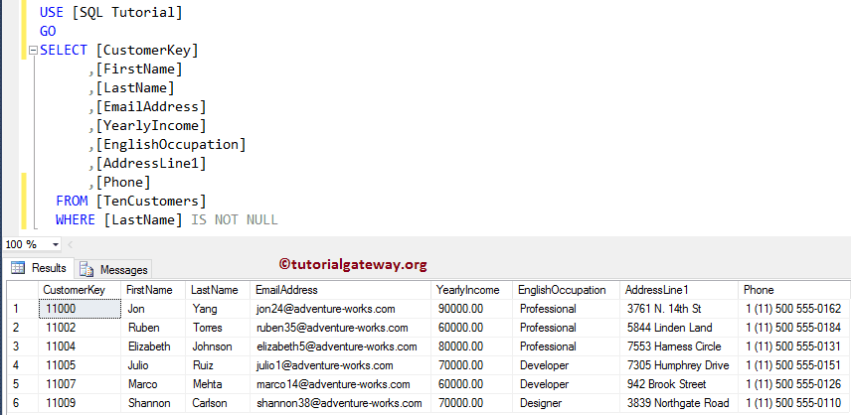Select the EnglishOccupation column header
Screen dimensions: 851x415
(566, 290)
